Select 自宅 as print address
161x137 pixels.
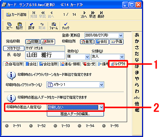[x=87, y=42]
